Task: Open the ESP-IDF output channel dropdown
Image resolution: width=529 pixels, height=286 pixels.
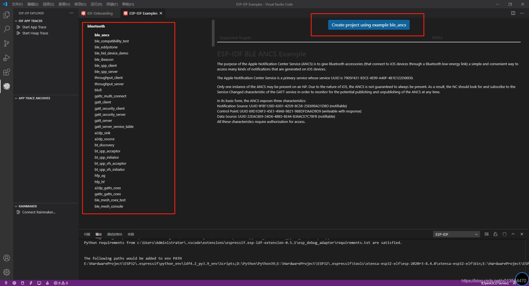Action: click(456, 234)
